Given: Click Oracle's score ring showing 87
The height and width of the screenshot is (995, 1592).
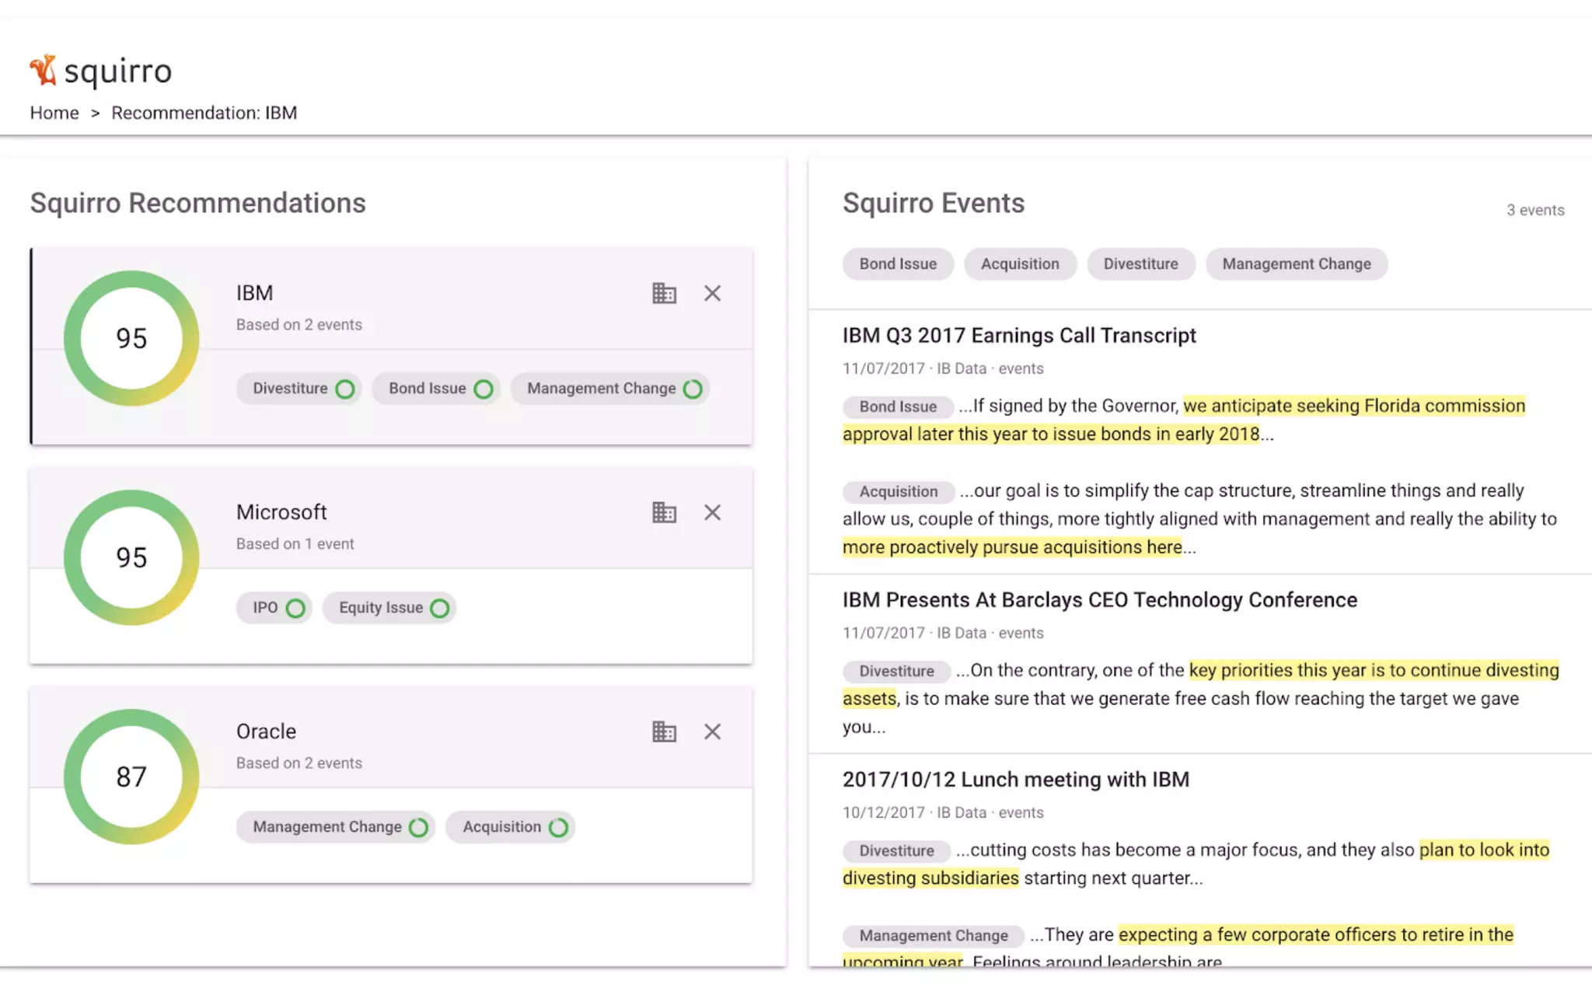Looking at the screenshot, I should (x=131, y=777).
